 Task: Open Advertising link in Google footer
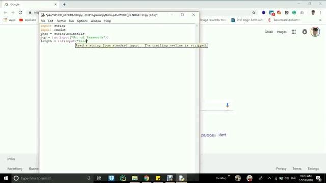[15, 169]
